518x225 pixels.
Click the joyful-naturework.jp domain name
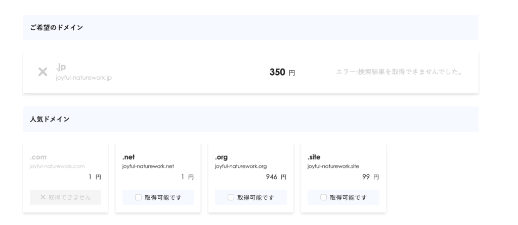(84, 78)
